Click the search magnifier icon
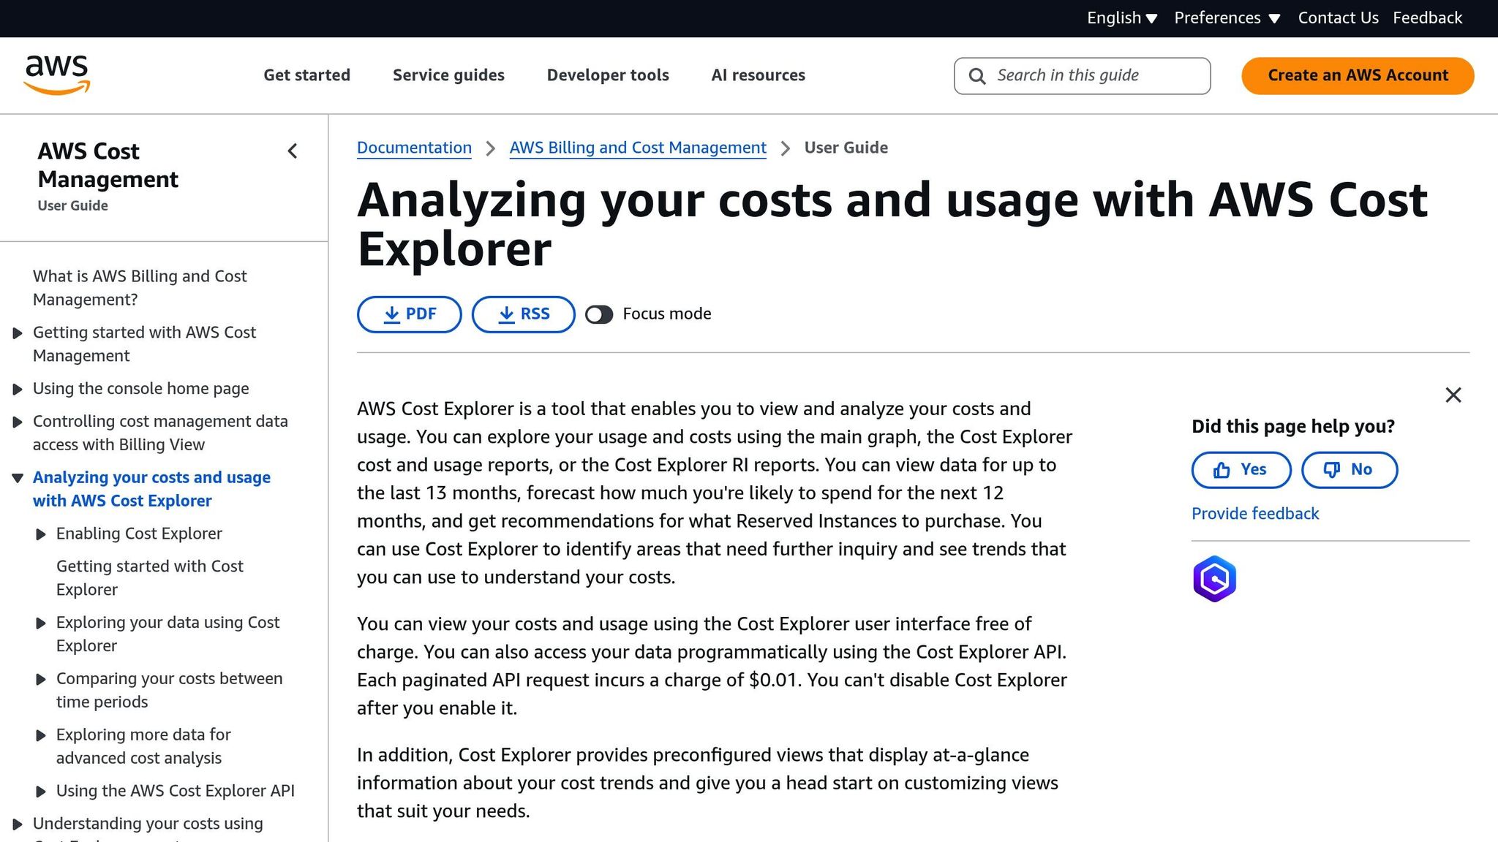The image size is (1498, 842). [977, 76]
